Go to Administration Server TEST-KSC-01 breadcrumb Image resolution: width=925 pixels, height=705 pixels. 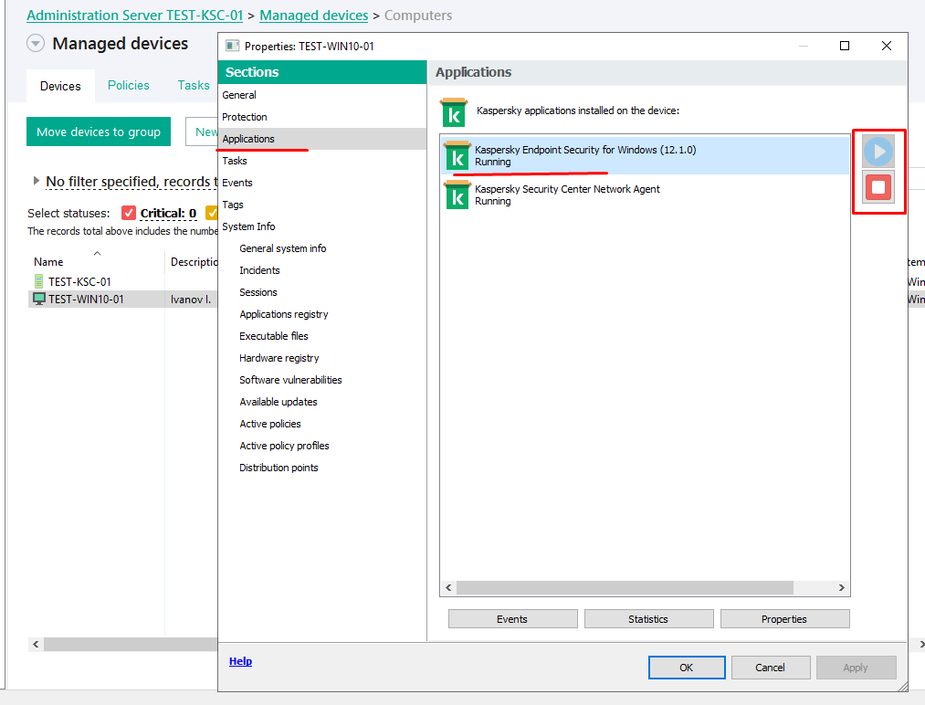134,16
